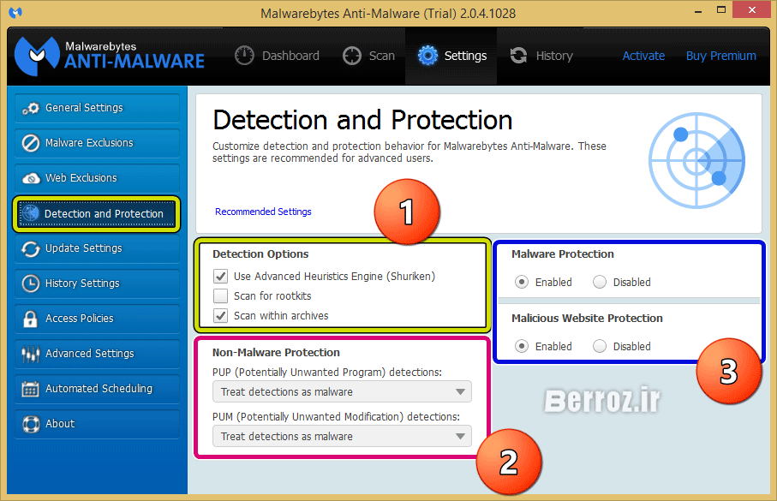Open Advanced Settings section
The image size is (777, 501).
(x=97, y=354)
